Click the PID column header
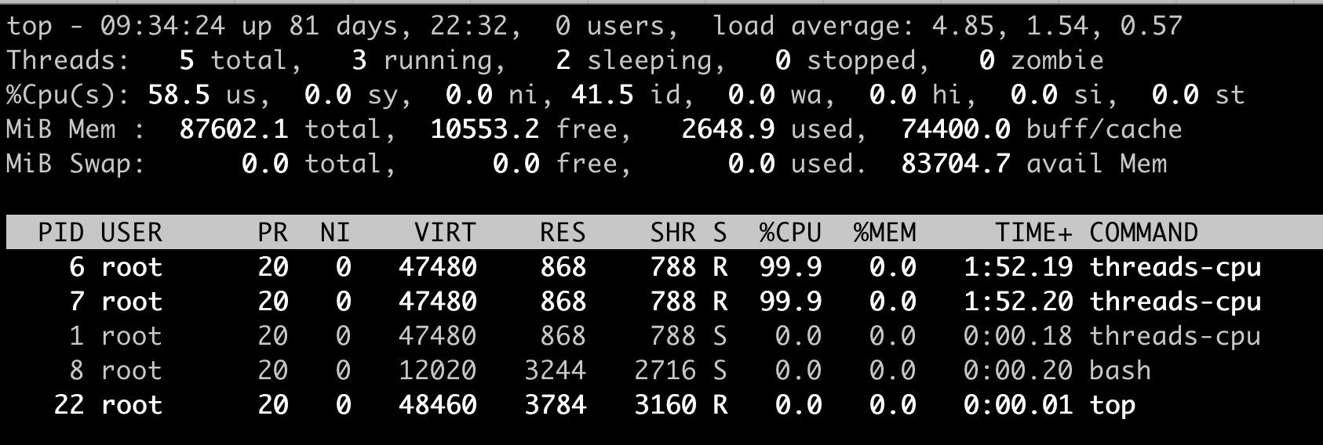Viewport: 1323px width, 445px height. point(60,233)
